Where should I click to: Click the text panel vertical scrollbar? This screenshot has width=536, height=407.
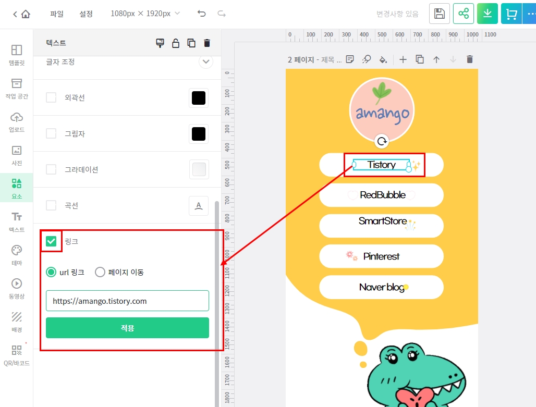(x=217, y=304)
